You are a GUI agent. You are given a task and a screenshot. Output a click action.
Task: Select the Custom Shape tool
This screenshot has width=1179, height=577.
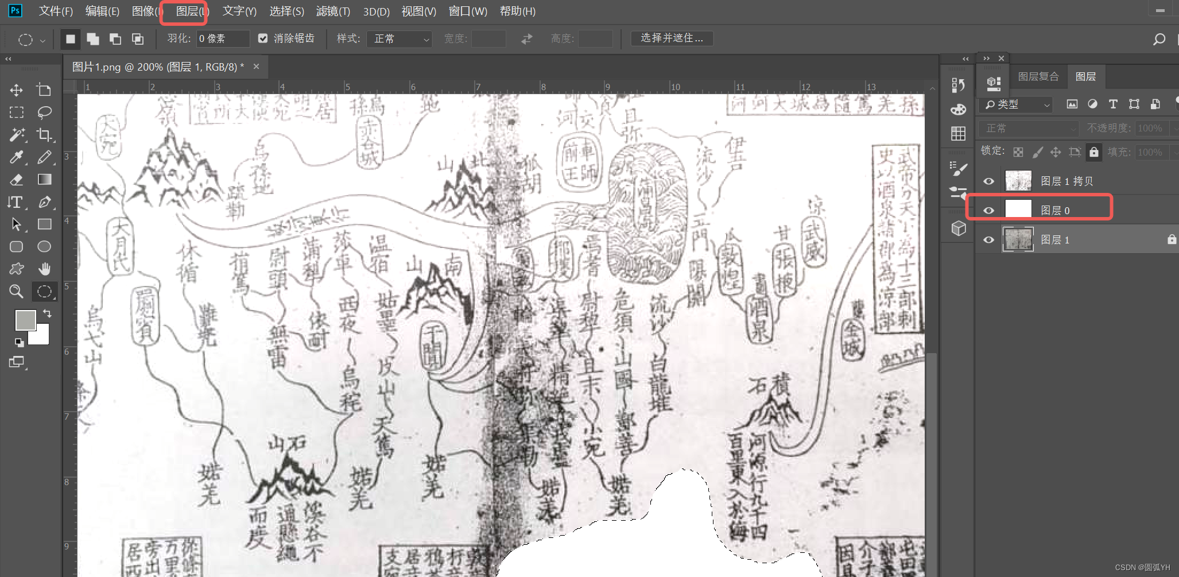tap(16, 269)
